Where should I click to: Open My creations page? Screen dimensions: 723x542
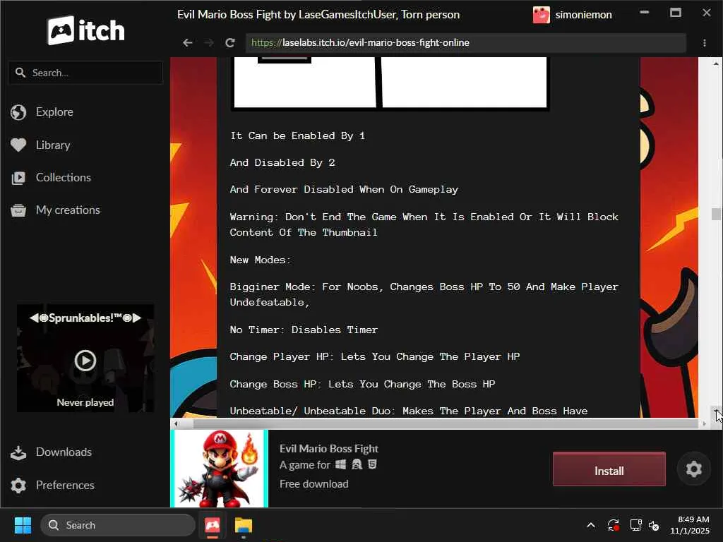pos(68,210)
